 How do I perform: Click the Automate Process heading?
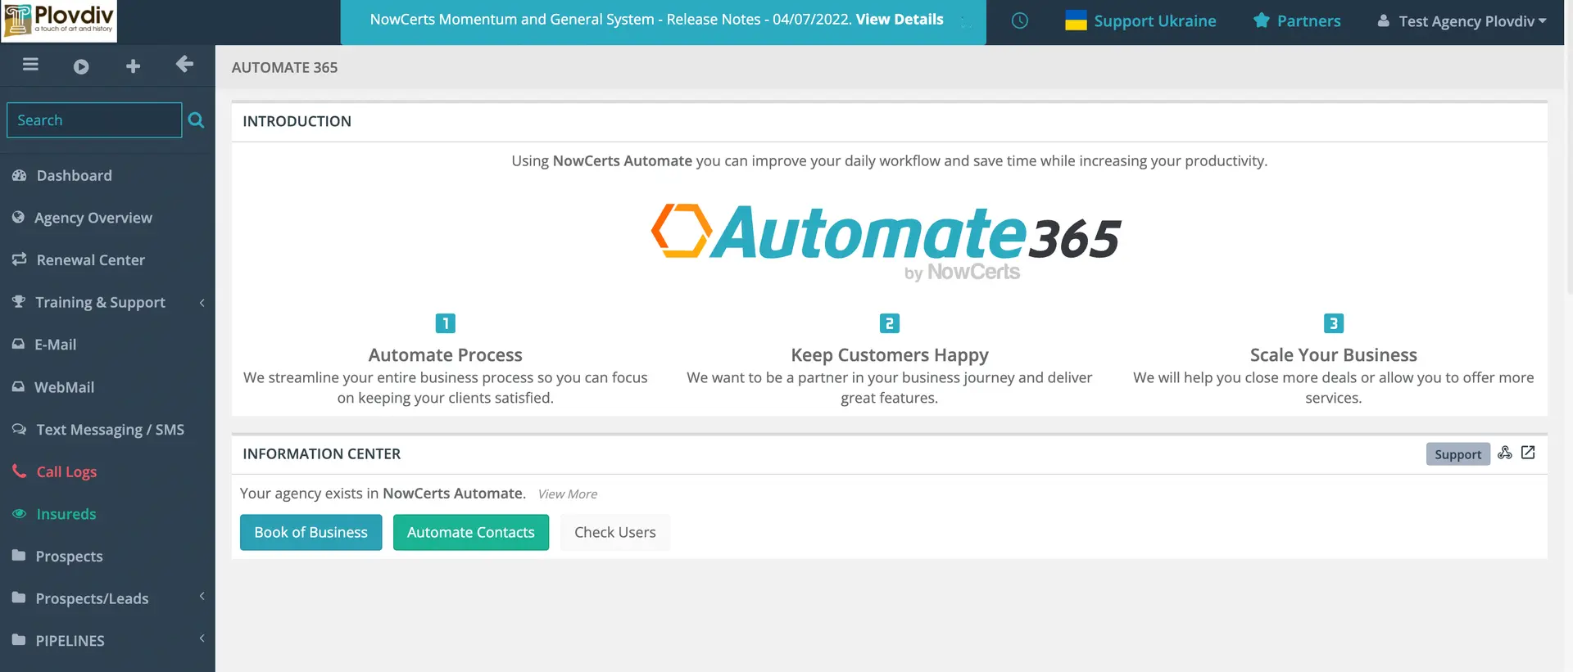(x=446, y=355)
